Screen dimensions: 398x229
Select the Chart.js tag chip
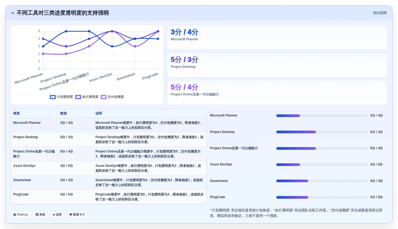coord(21,215)
